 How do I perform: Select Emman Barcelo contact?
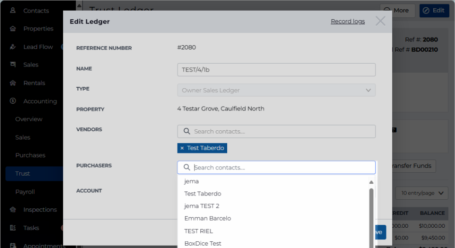[x=207, y=218]
